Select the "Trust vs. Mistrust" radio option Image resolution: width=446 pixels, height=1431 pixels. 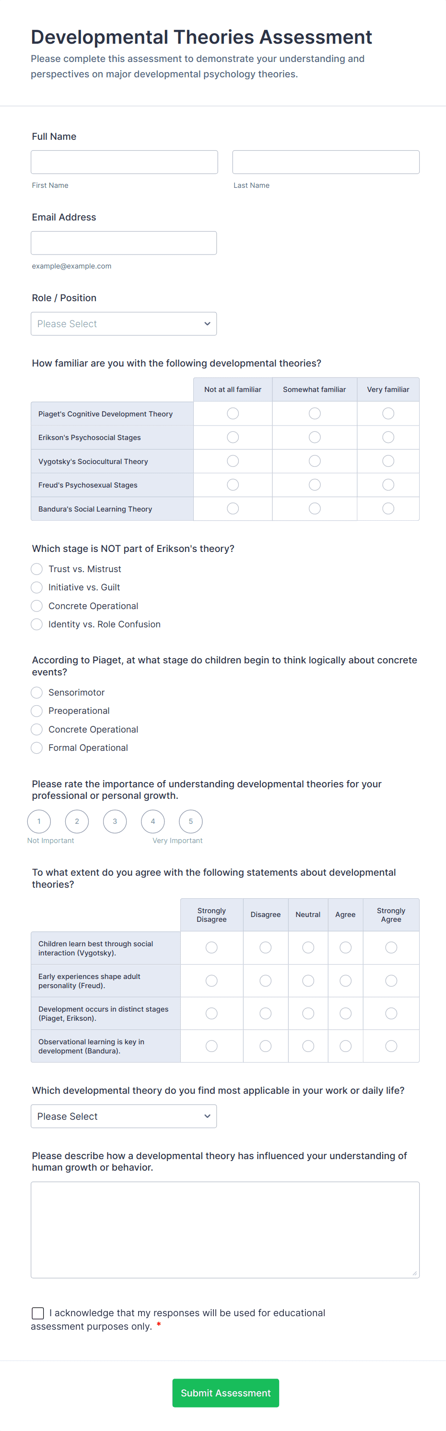[36, 569]
